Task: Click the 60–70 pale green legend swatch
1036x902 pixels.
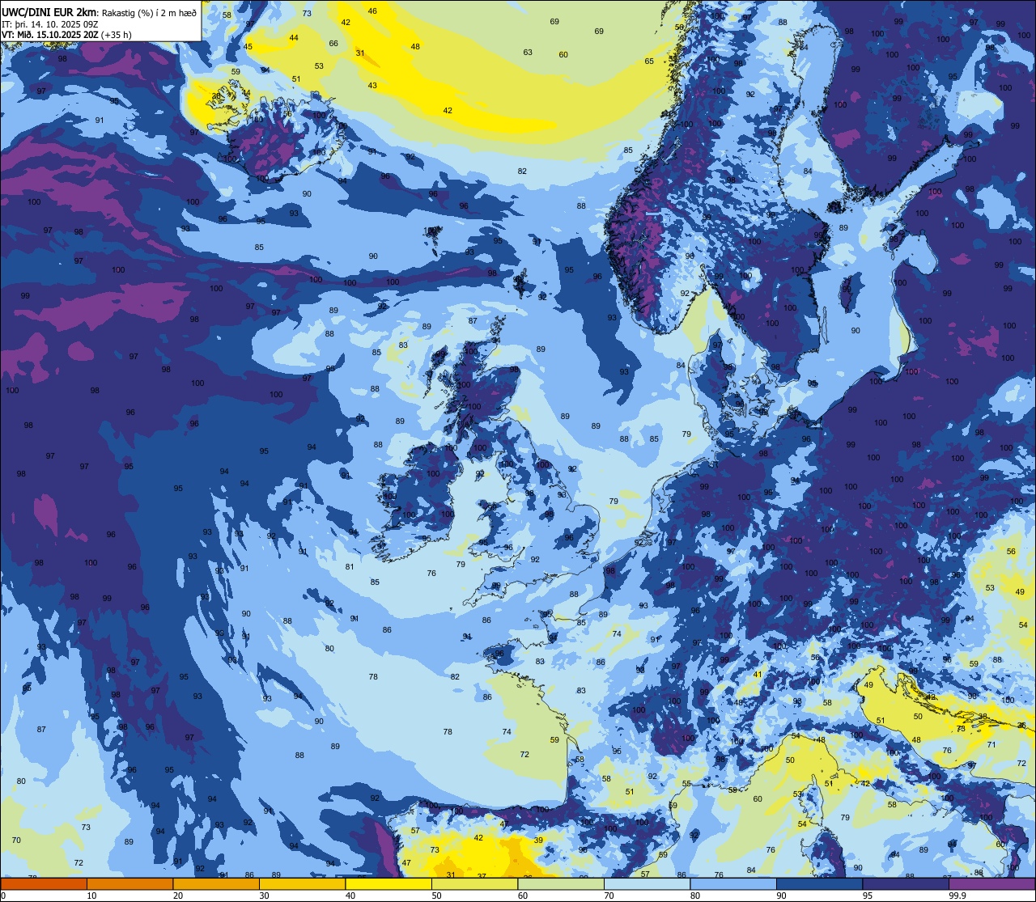Action: 561,883
